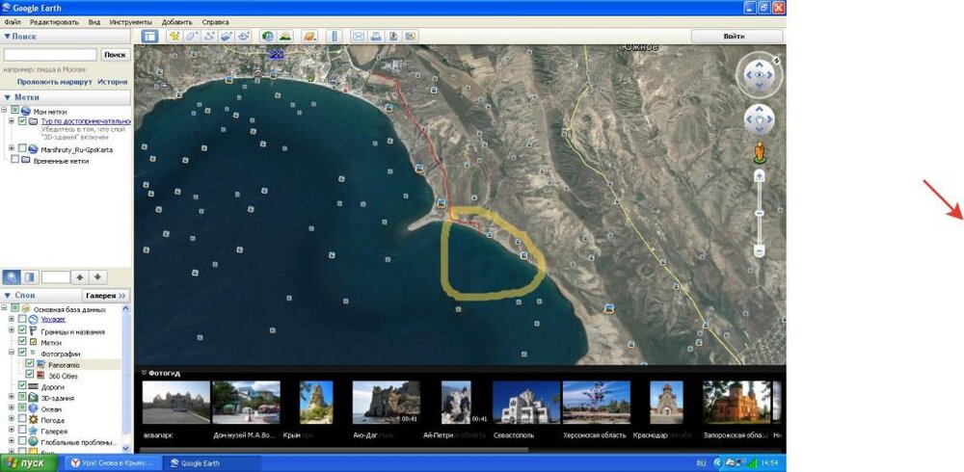964x472 pixels.
Task: Record a tour with the camera tool
Action: 244,37
